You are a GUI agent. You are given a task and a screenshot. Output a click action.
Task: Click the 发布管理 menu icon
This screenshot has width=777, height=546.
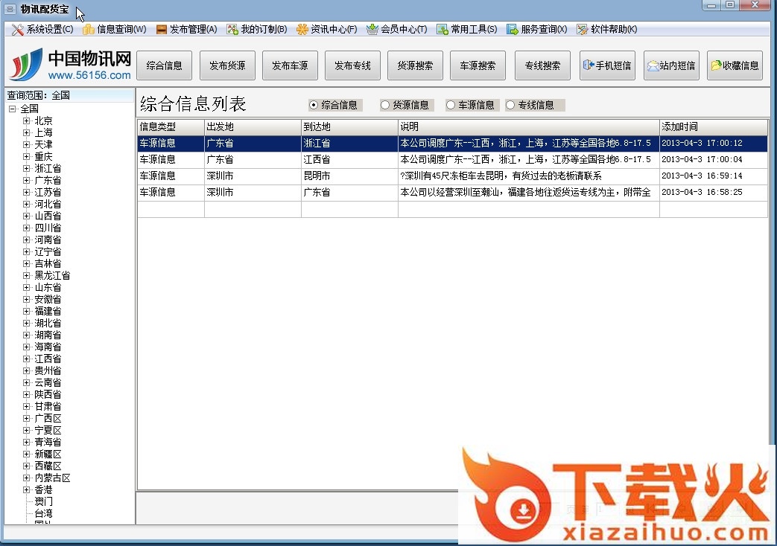pos(162,30)
